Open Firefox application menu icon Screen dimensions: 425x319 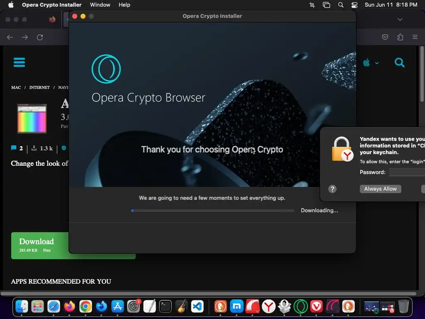pos(415,37)
